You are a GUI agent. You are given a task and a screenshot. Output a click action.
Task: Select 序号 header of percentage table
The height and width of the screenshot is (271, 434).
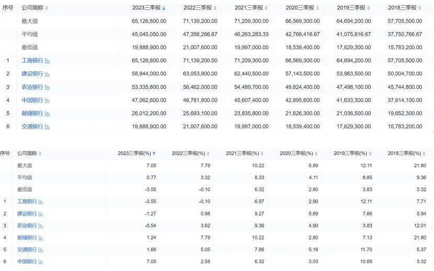coord(5,153)
